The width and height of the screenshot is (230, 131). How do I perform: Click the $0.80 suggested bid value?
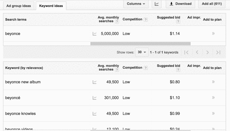[175, 82]
